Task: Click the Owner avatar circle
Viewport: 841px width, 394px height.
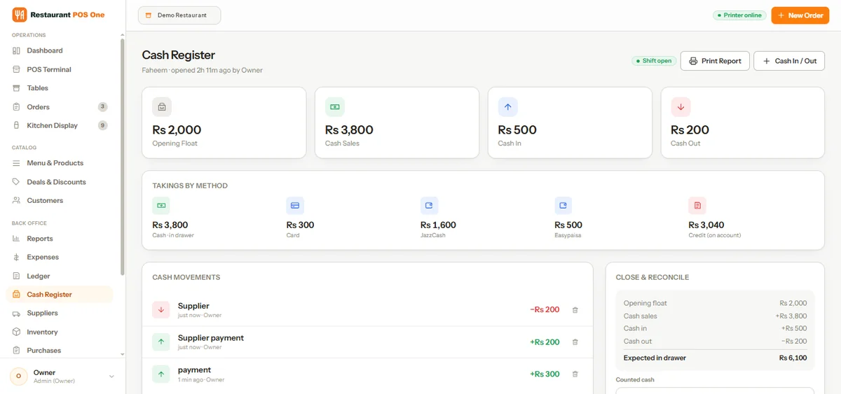Action: pyautogui.click(x=18, y=377)
